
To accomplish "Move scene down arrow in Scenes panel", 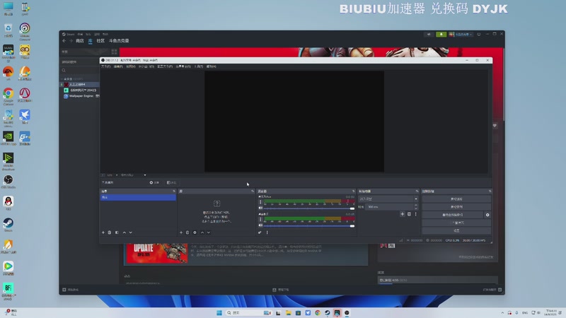I will (x=131, y=232).
